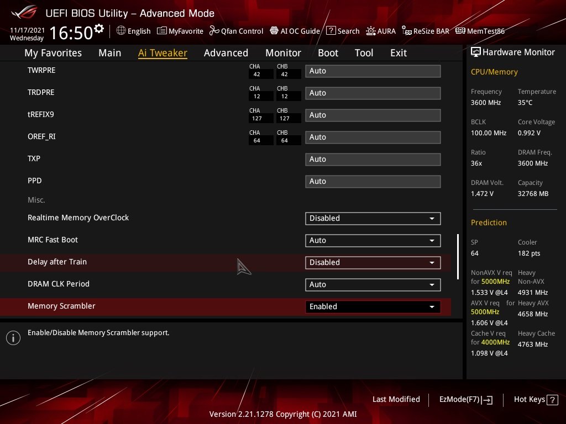The height and width of the screenshot is (424, 566).
Task: Open Tool tab
Action: pyautogui.click(x=364, y=53)
